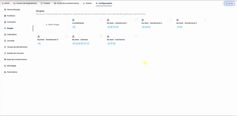Image resolution: width=237 pixels, height=116 pixels.
Task: Click the Contabilidade group people icon
Action: (73, 20)
